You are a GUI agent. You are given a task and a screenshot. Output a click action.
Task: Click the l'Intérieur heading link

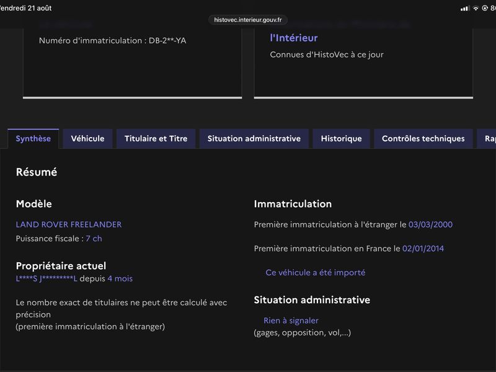293,38
